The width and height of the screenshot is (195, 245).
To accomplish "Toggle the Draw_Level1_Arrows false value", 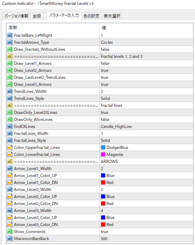I will pos(146,64).
